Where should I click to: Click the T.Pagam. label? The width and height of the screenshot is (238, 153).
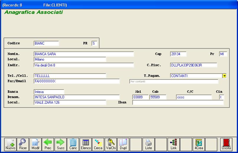tap(152, 76)
